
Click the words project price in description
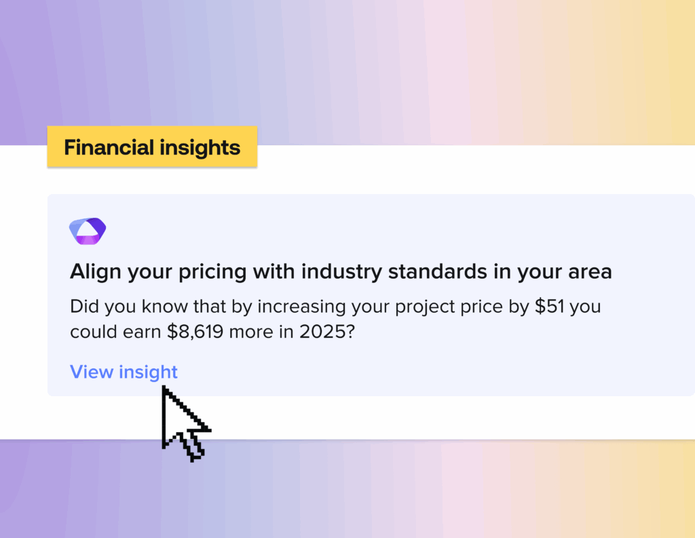pos(447,307)
